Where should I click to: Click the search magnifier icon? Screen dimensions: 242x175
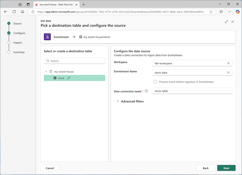48,61
